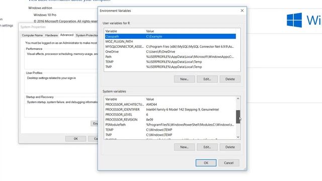
Task: Click the Value column header in System variables
Action: tap(150, 99)
